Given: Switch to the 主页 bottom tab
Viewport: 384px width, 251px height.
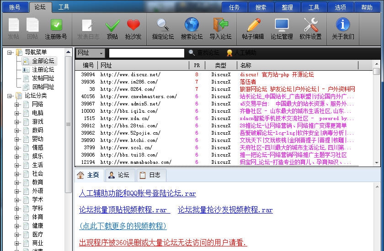Looking at the screenshot, I should (89, 175).
